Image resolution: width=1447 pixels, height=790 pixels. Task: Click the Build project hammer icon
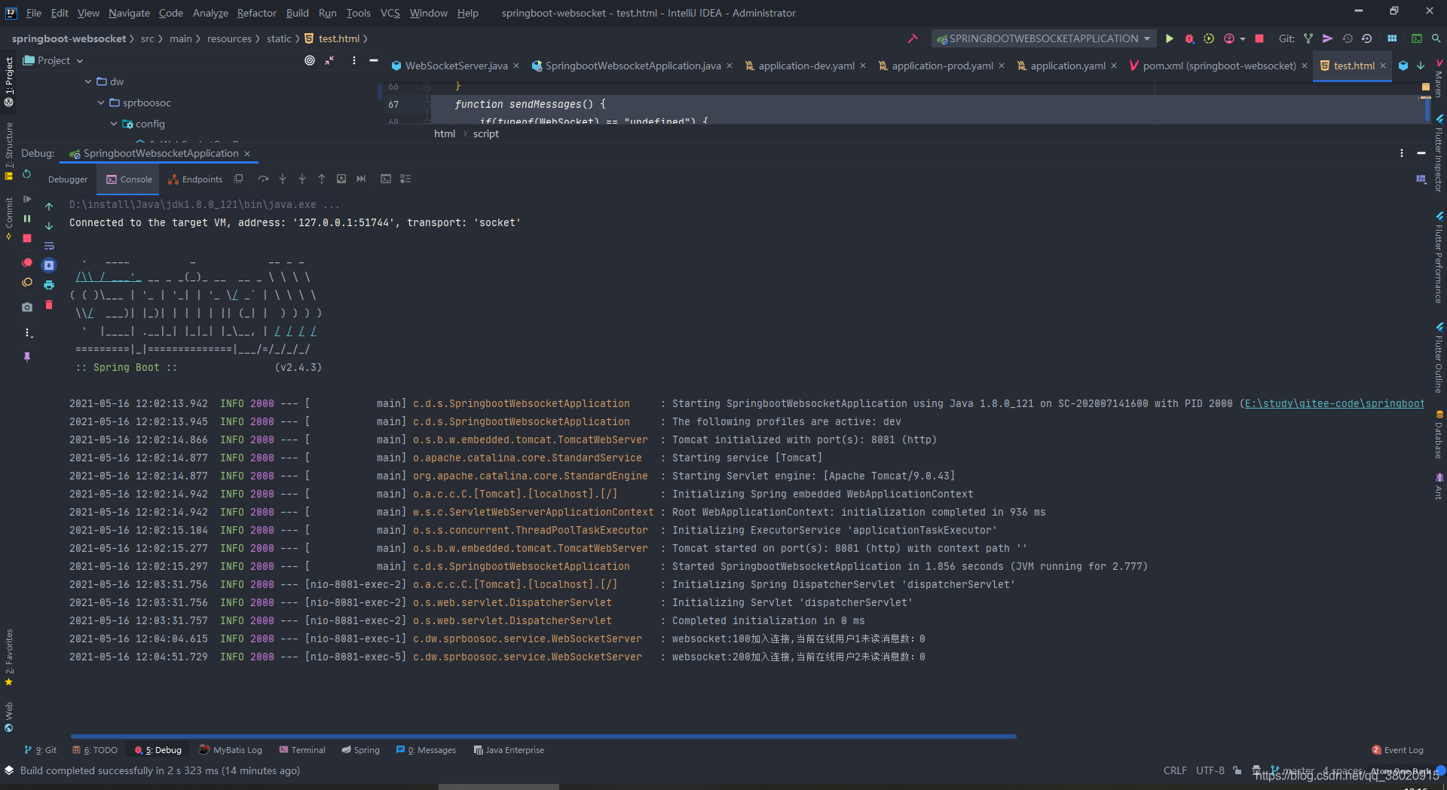912,38
